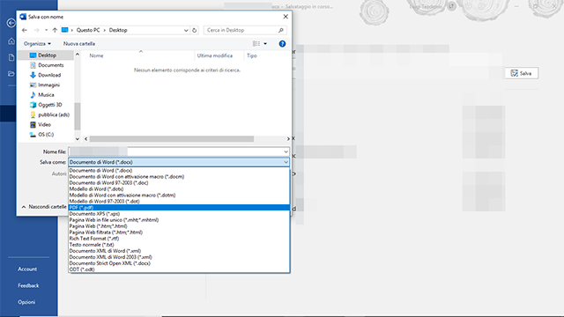Open Opzioni in the Word sidebar
Screen dimensions: 564x317
tap(26, 302)
